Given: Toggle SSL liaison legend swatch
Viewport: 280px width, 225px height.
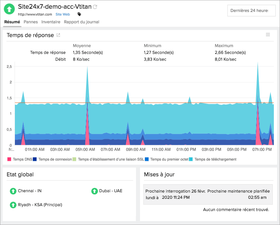Looking at the screenshot, I should click(x=74, y=159).
